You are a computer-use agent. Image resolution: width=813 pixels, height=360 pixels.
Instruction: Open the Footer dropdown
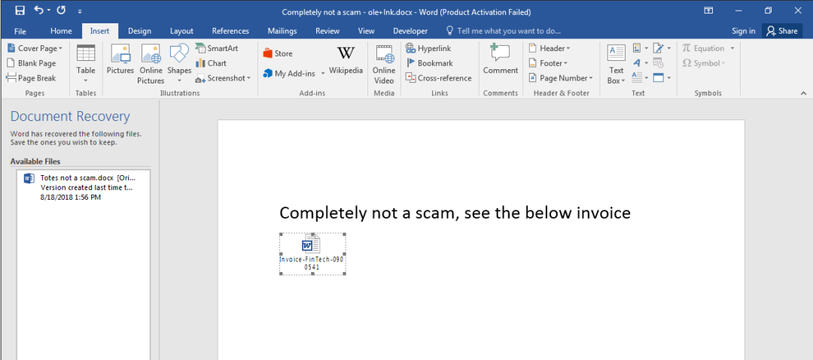(548, 63)
